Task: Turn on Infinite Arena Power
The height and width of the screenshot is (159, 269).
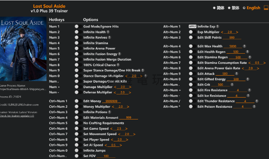Action: pos(78,48)
